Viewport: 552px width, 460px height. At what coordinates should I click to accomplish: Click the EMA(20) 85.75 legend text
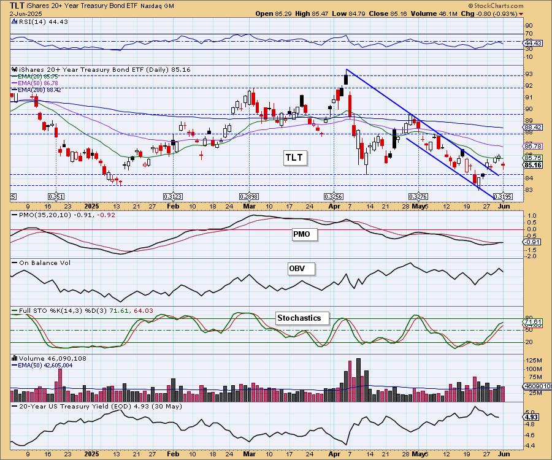click(x=38, y=77)
